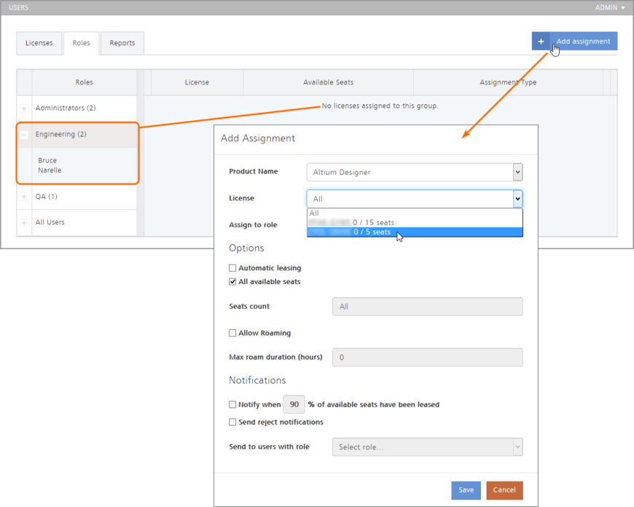The width and height of the screenshot is (634, 507).
Task: Click the Cancel button
Action: click(504, 490)
